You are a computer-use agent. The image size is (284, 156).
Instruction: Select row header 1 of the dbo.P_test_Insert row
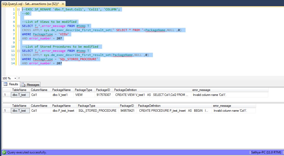pyautogui.click(x=7, y=111)
